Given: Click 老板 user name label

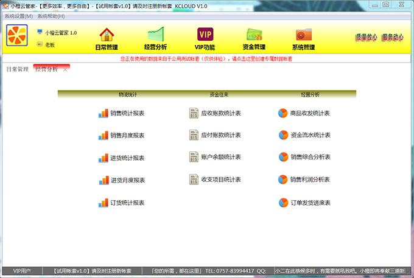Looking at the screenshot, I should click(50, 44).
